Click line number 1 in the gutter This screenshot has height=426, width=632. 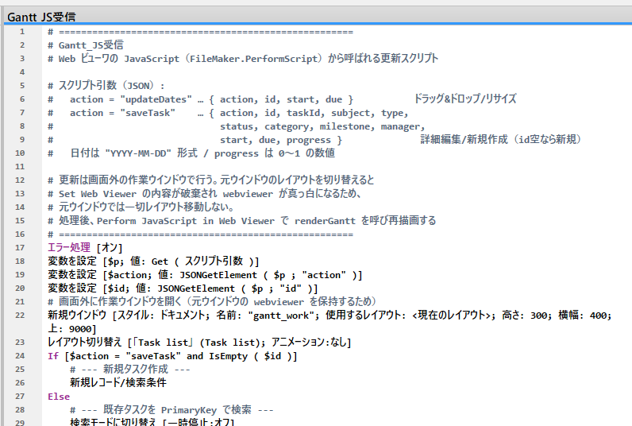(x=21, y=32)
